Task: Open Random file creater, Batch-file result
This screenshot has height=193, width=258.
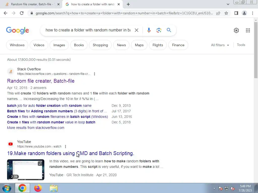Action: click(x=41, y=81)
